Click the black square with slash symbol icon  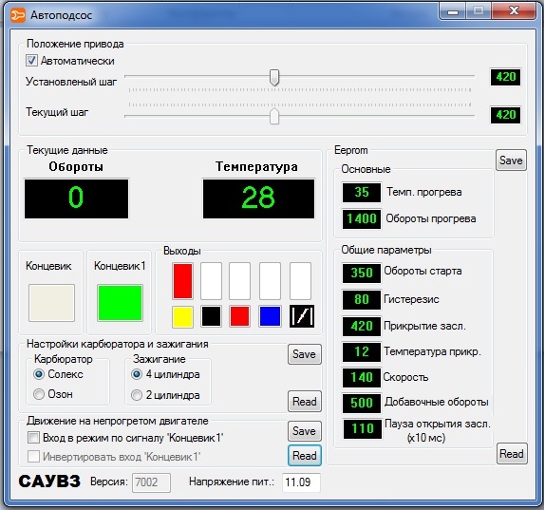(x=302, y=316)
